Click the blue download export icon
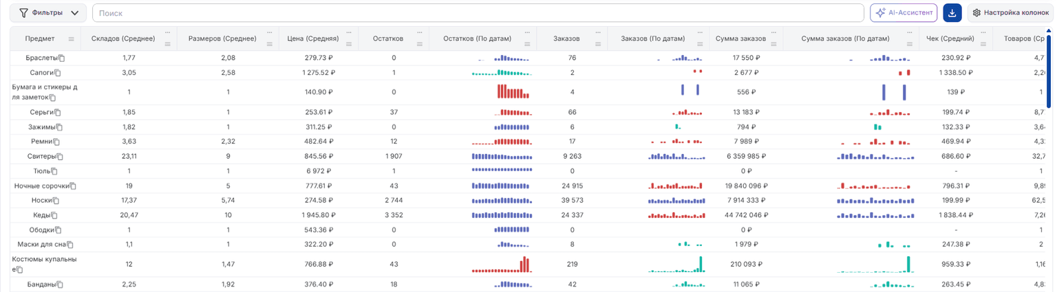1057x292 pixels. 952,12
